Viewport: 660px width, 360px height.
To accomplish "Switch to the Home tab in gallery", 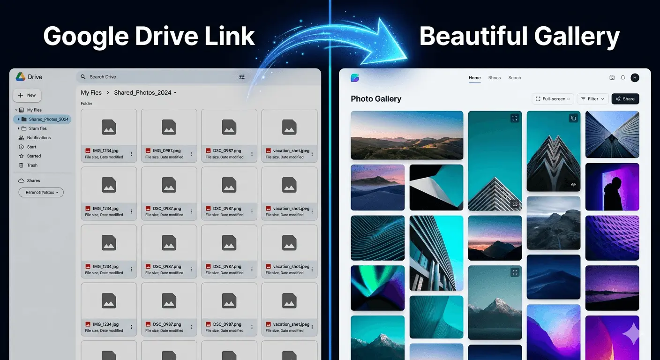I will pos(475,78).
